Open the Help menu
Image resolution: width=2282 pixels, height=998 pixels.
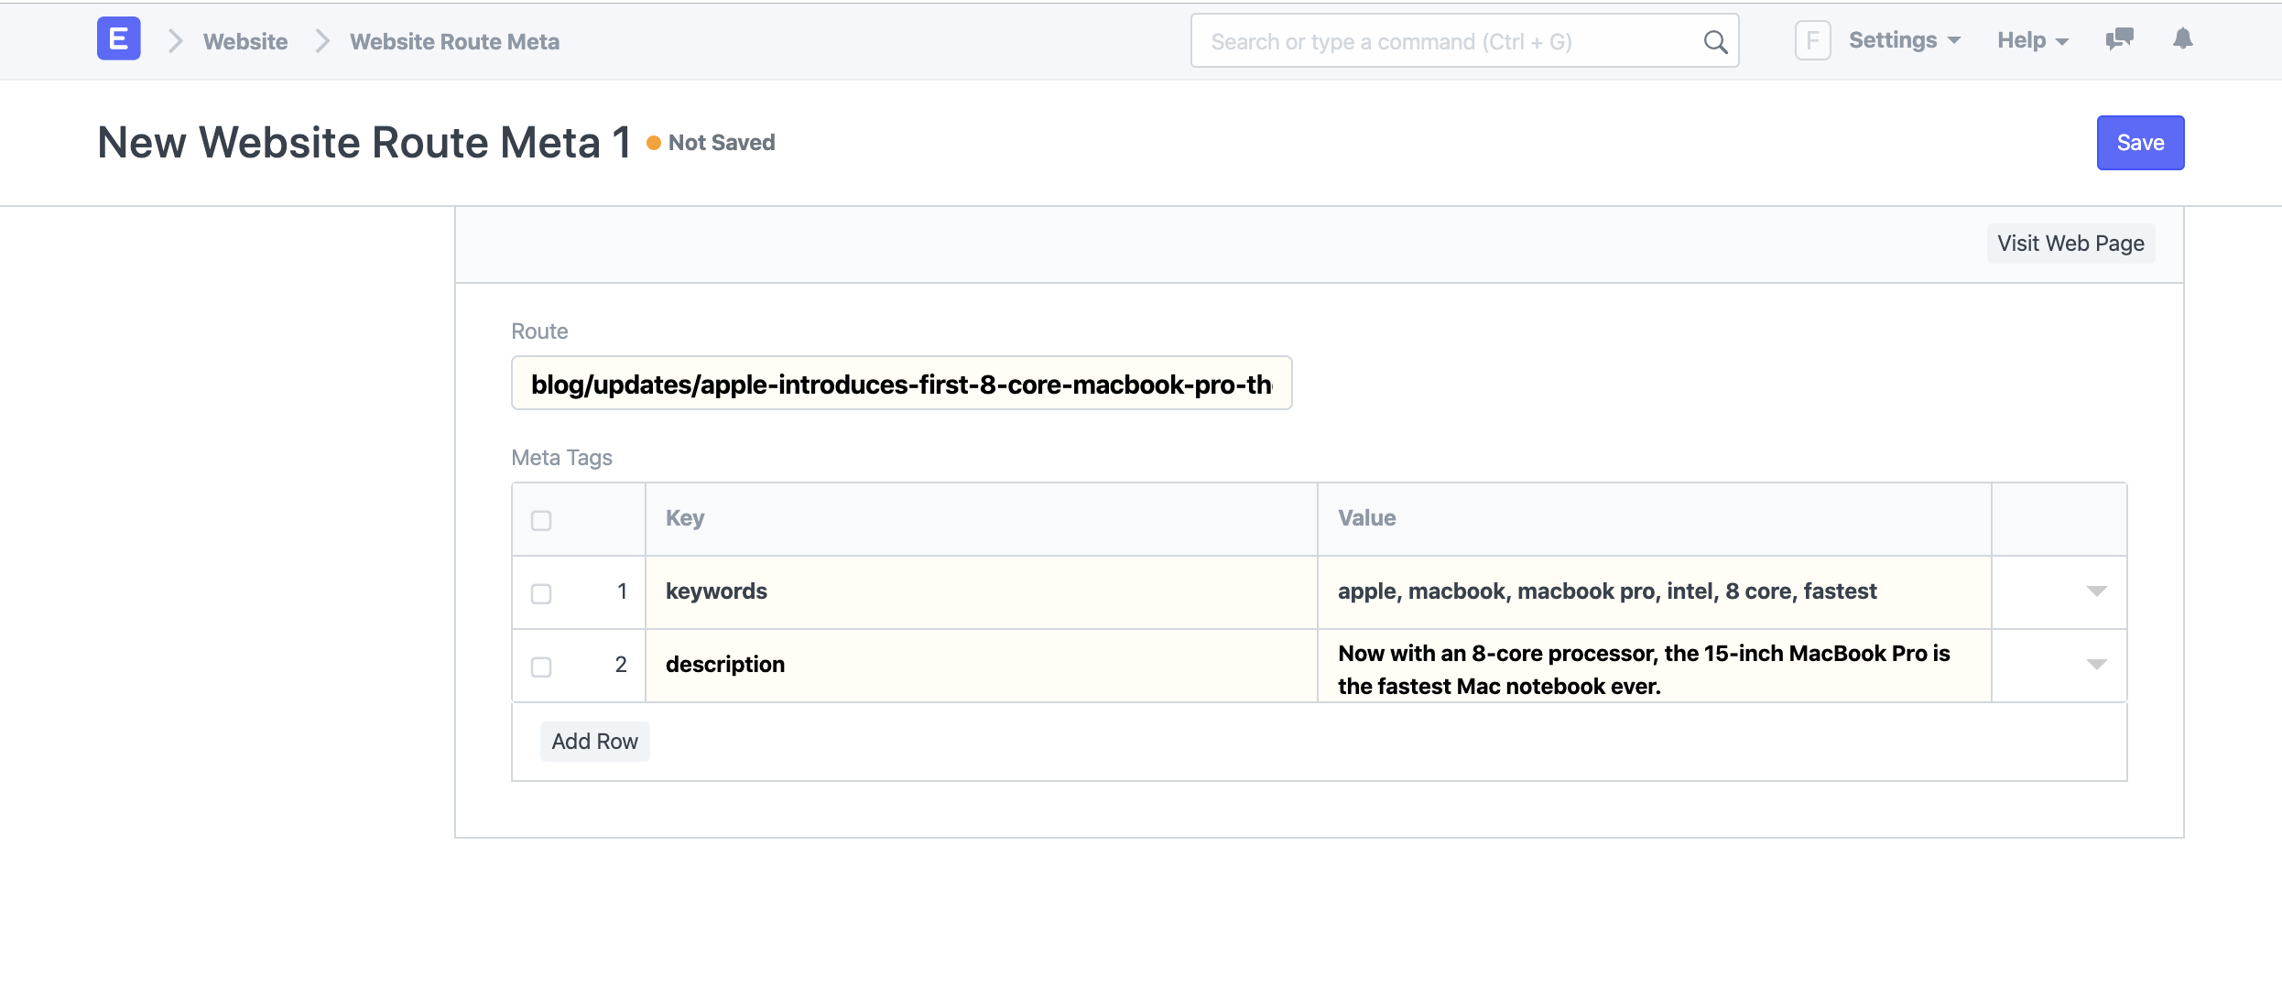coord(2032,40)
